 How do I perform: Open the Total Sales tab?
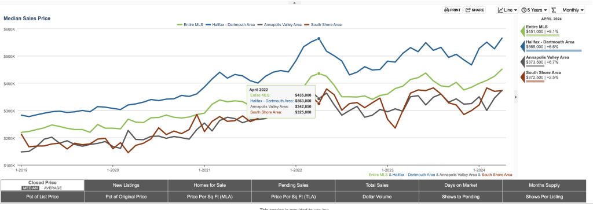(x=376, y=185)
